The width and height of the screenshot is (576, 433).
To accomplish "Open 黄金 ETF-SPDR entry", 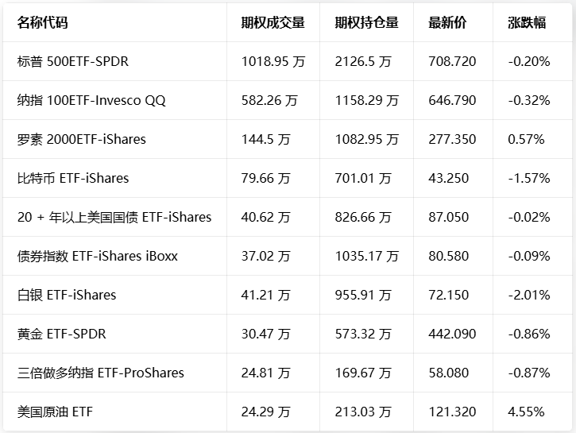I will point(62,334).
